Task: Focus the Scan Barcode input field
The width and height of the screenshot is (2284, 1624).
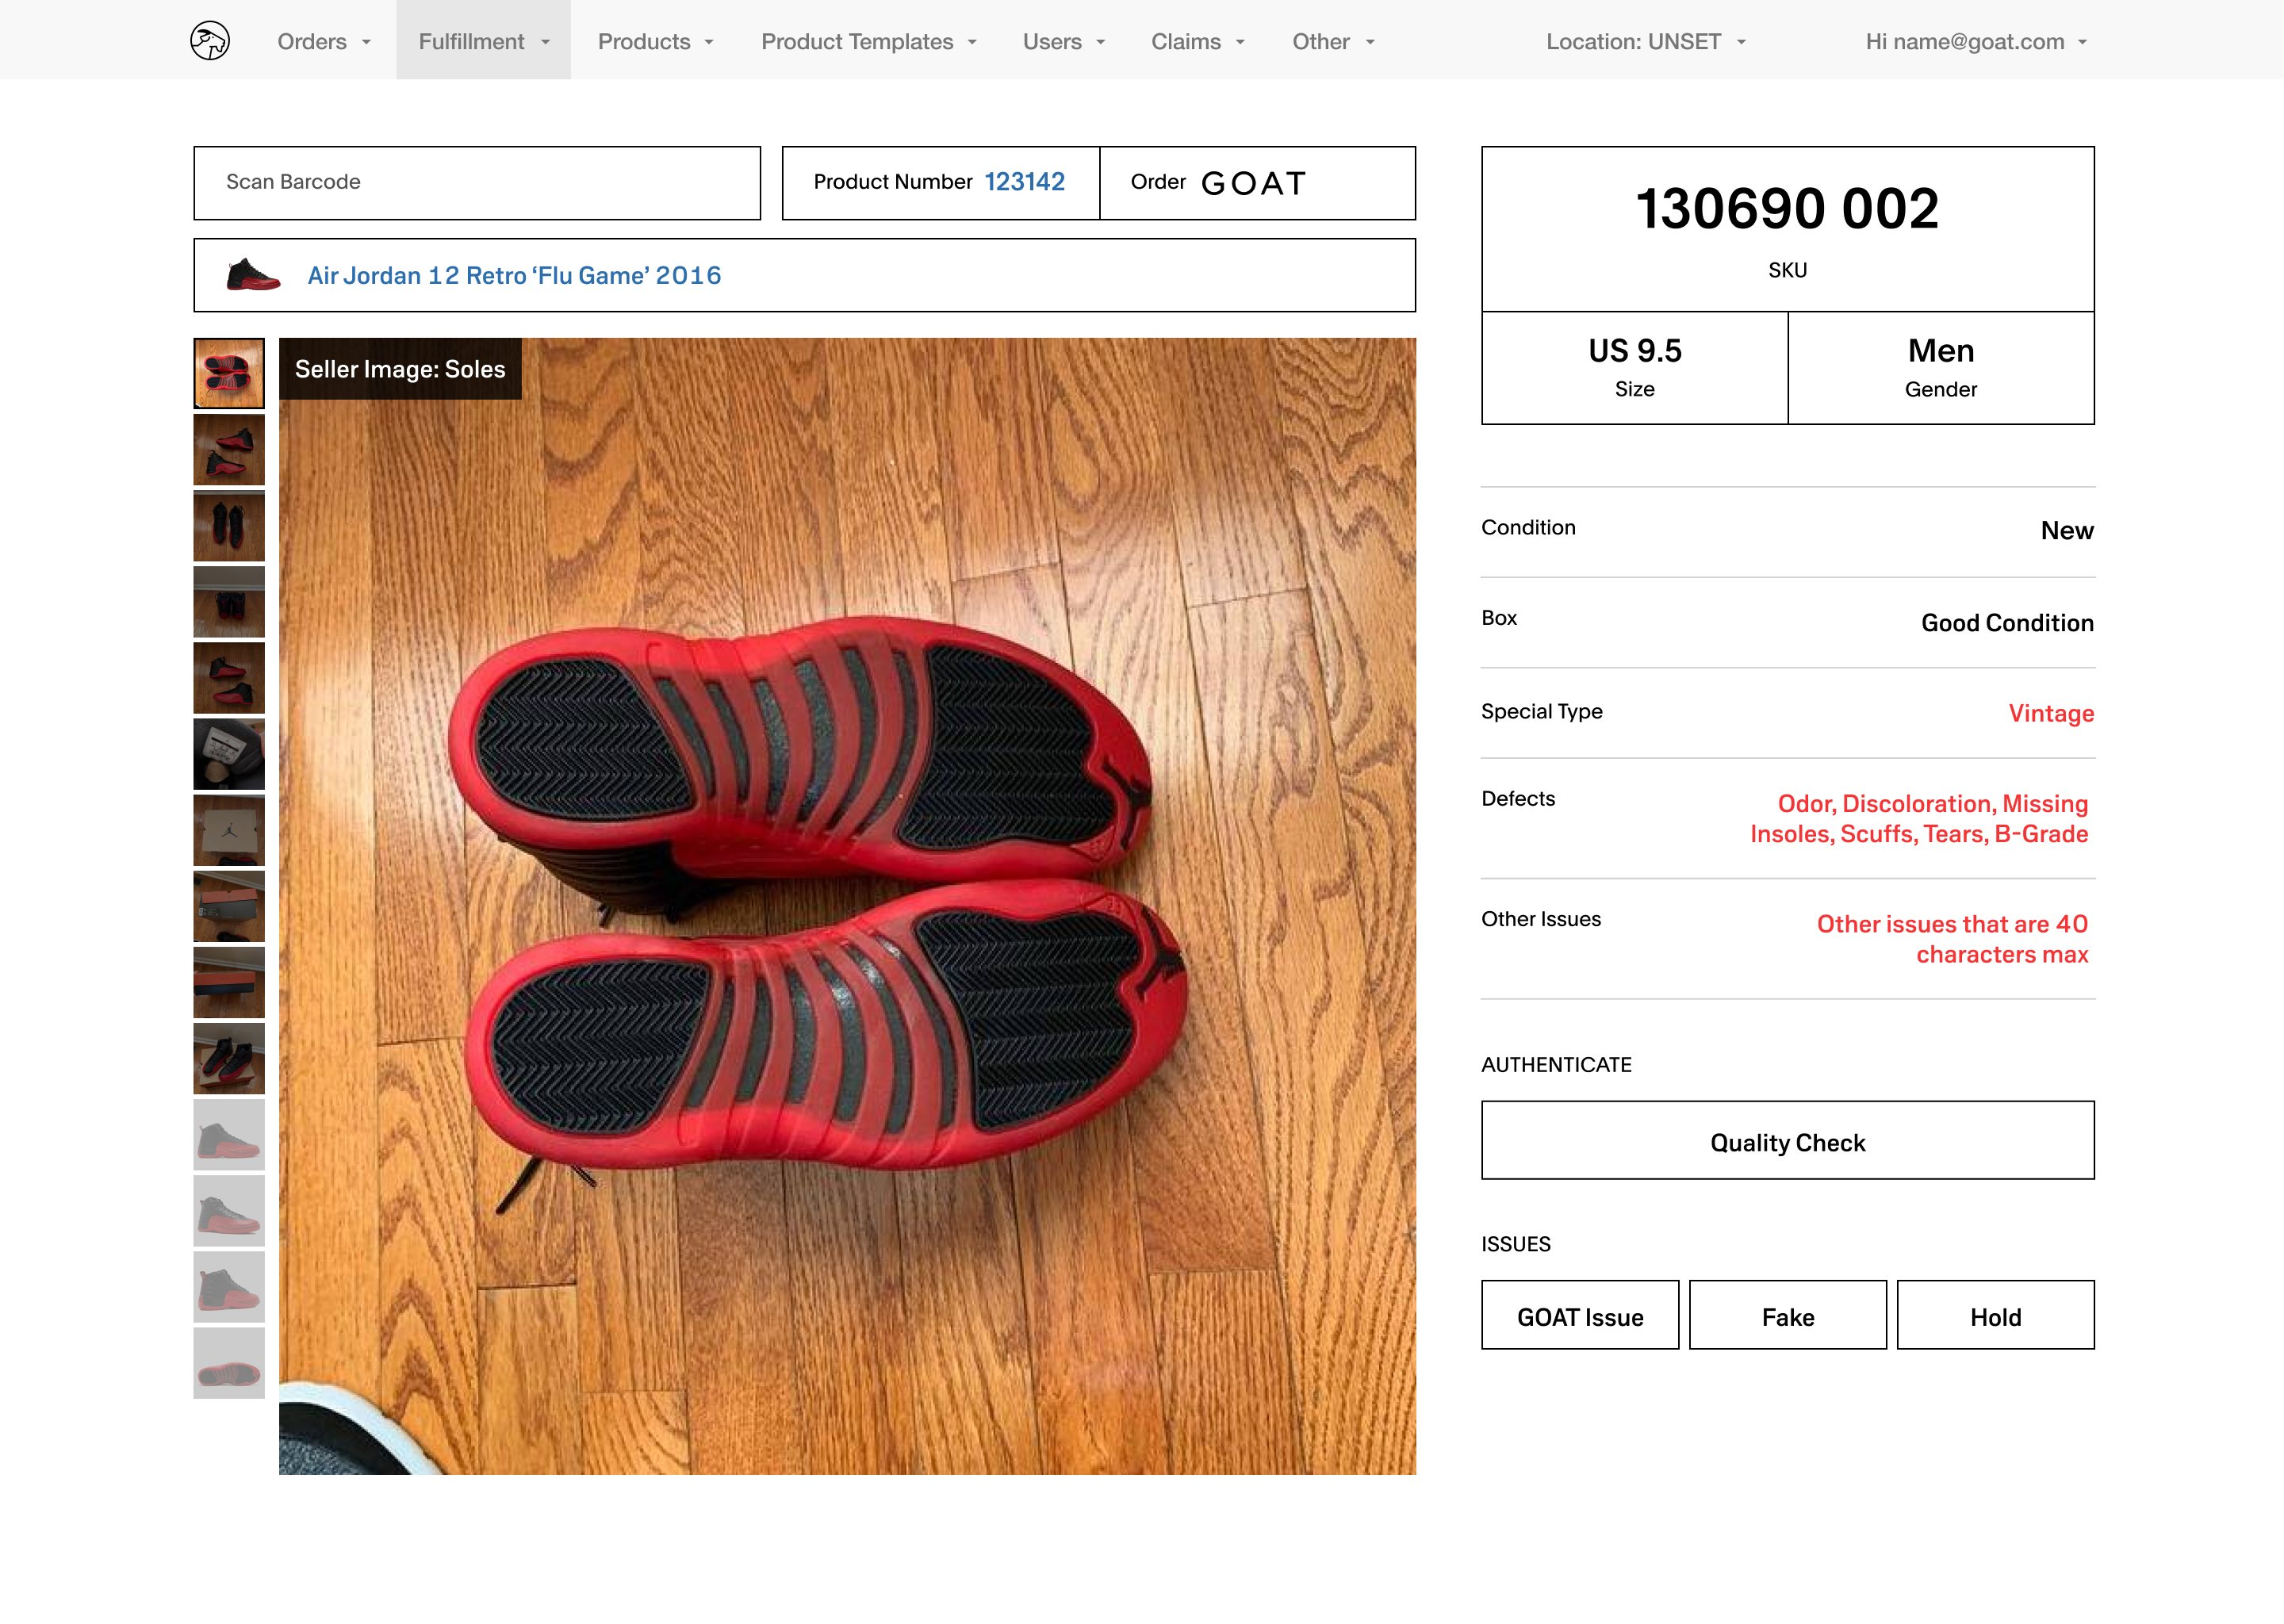Action: [x=477, y=182]
